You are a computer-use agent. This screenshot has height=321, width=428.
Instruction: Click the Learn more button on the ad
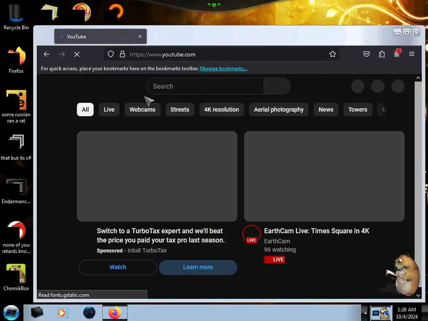(198, 267)
